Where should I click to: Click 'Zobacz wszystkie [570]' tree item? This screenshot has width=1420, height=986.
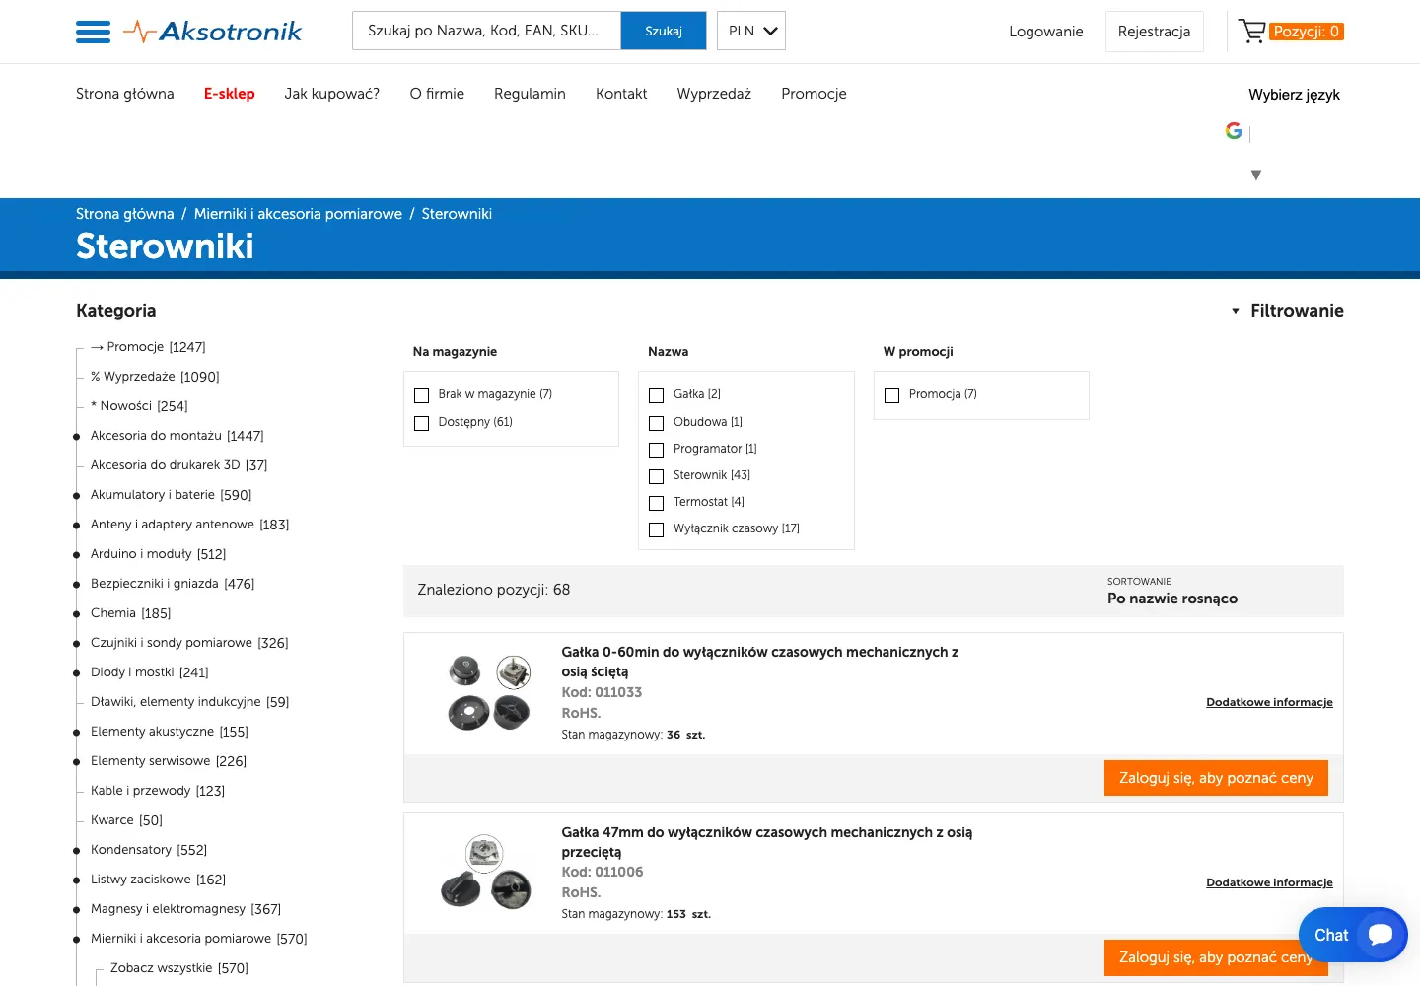pos(179,968)
